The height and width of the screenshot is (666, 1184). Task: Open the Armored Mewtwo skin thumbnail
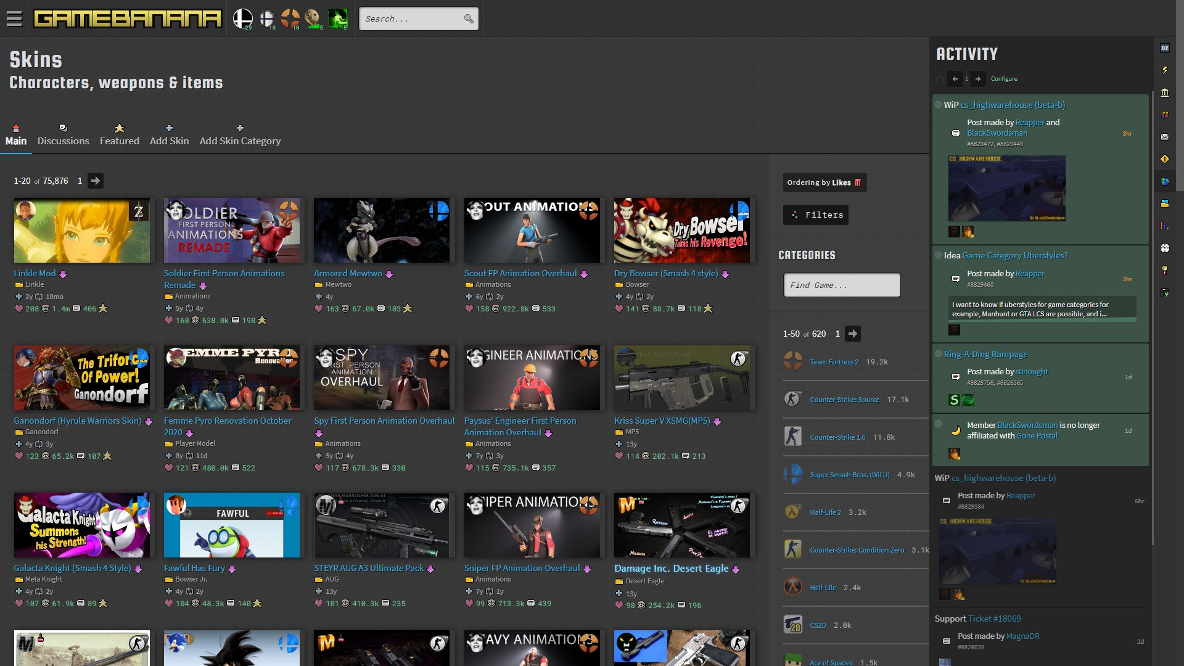pos(382,230)
